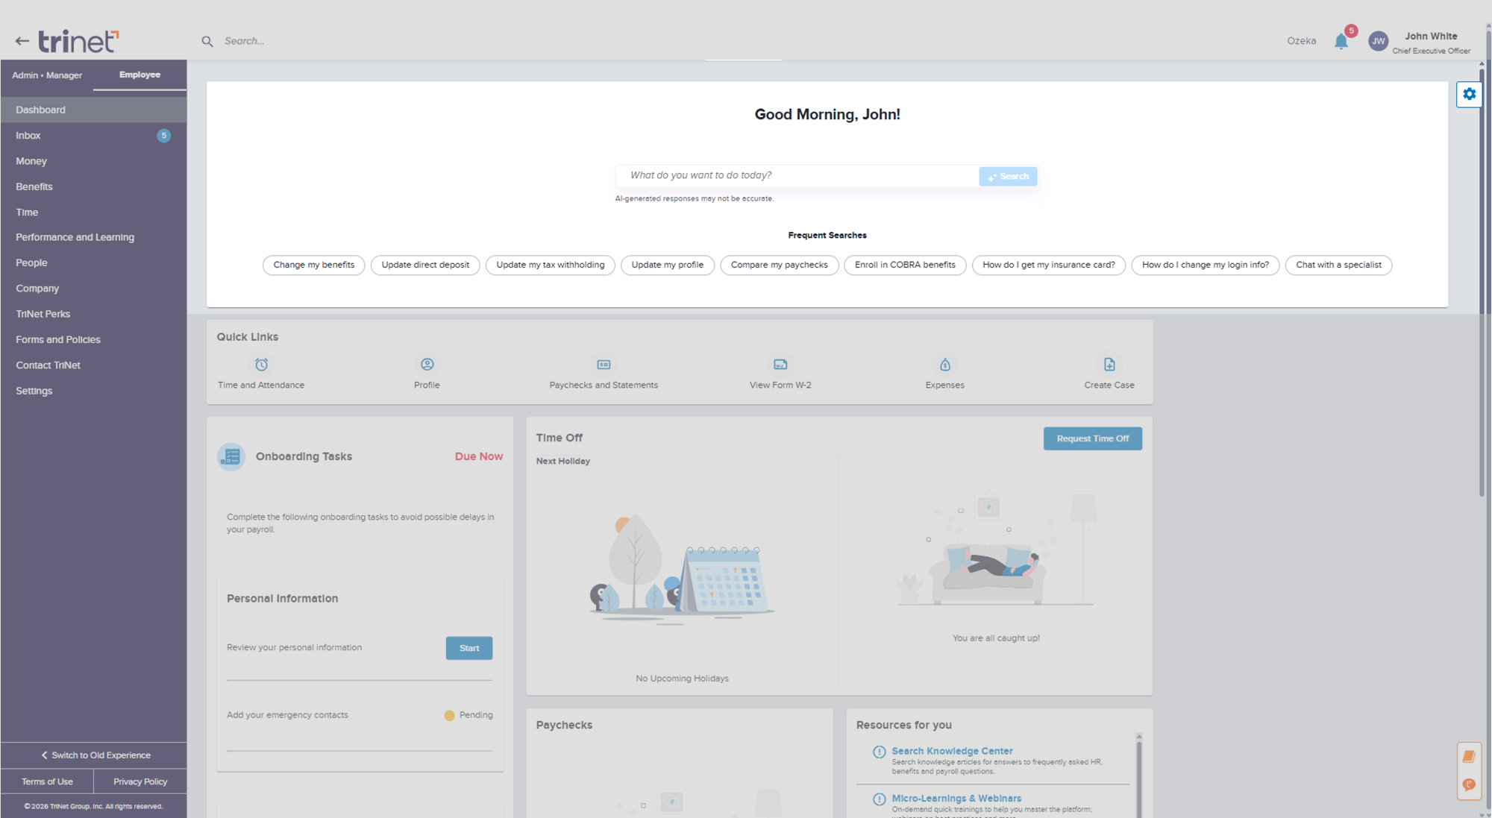Click the Request Time Off button
This screenshot has height=818, width=1492.
click(x=1092, y=438)
